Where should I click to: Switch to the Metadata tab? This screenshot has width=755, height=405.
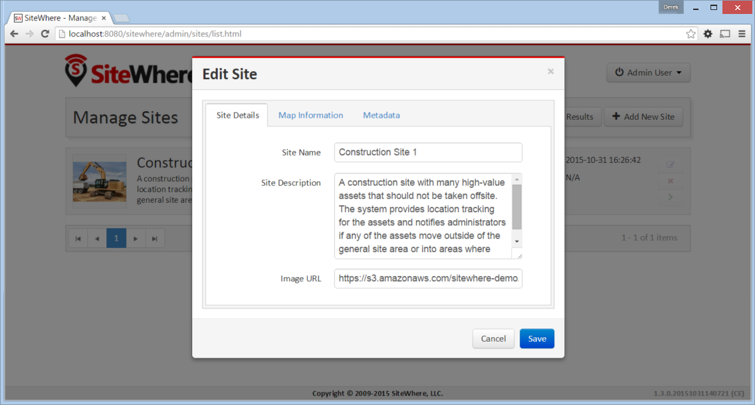[x=381, y=115]
